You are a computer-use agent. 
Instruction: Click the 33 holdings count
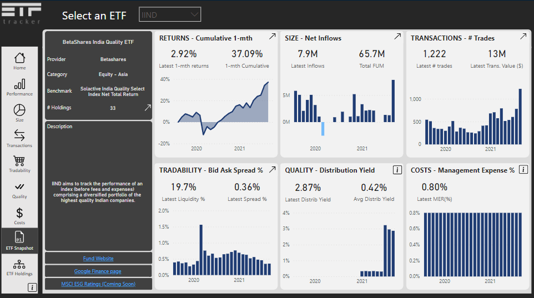(x=113, y=108)
